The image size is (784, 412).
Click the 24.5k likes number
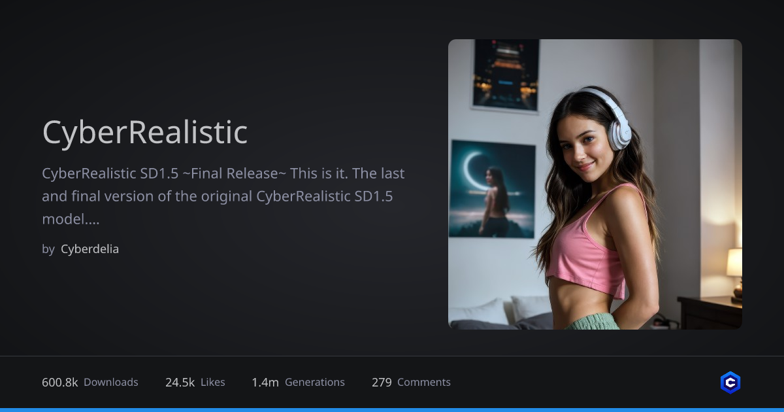click(x=180, y=383)
